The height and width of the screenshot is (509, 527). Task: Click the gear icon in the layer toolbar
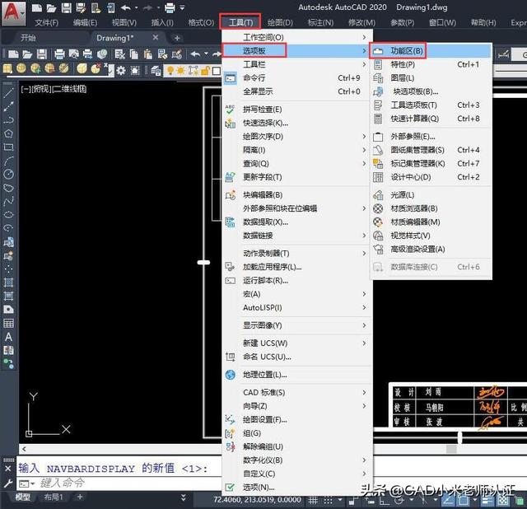[121, 70]
